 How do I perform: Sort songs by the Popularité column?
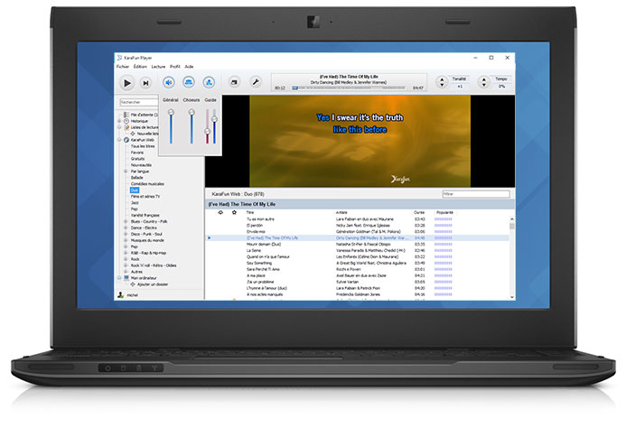[444, 212]
